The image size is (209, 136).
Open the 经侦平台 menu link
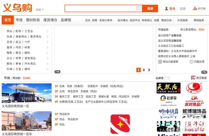(135, 20)
